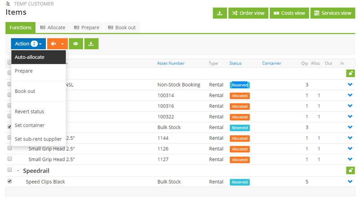Click the orange mute speaker button

(x=57, y=43)
